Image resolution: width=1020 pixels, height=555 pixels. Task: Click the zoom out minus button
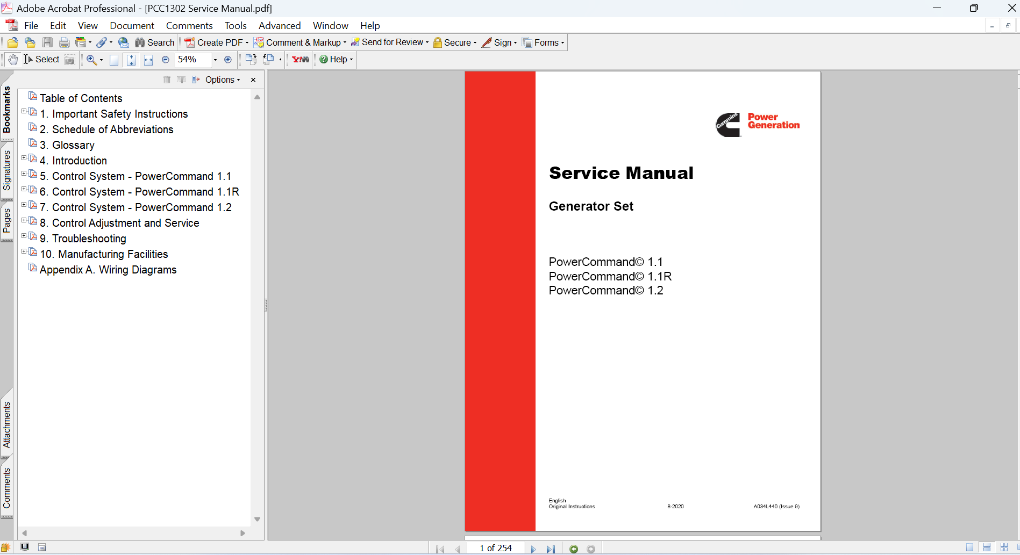(166, 60)
